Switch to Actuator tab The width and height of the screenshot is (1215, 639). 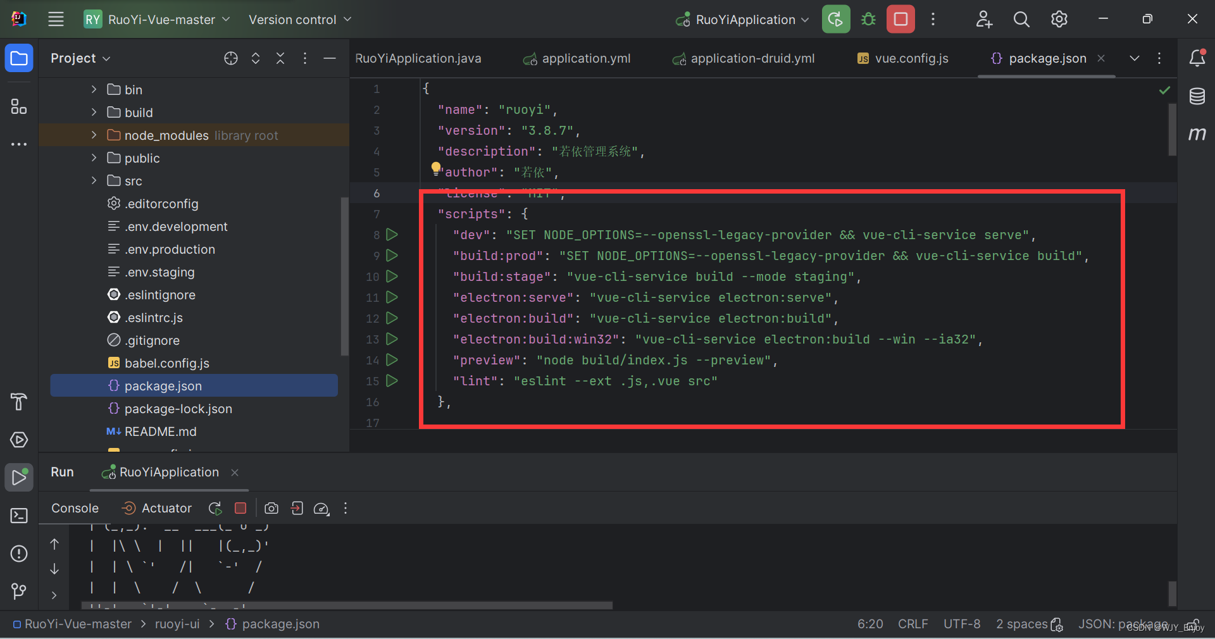(x=156, y=508)
